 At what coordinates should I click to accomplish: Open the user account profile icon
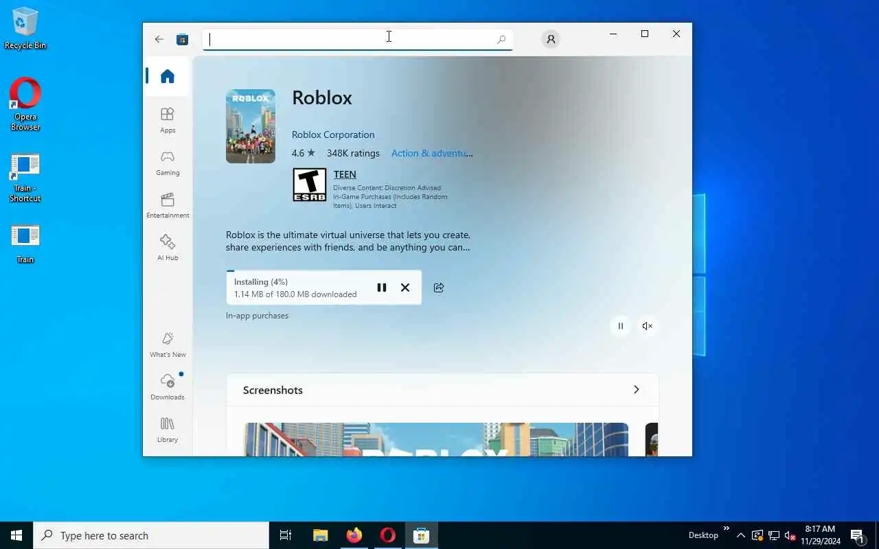(551, 39)
